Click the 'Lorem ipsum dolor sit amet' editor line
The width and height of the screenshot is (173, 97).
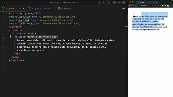(x=65, y=40)
